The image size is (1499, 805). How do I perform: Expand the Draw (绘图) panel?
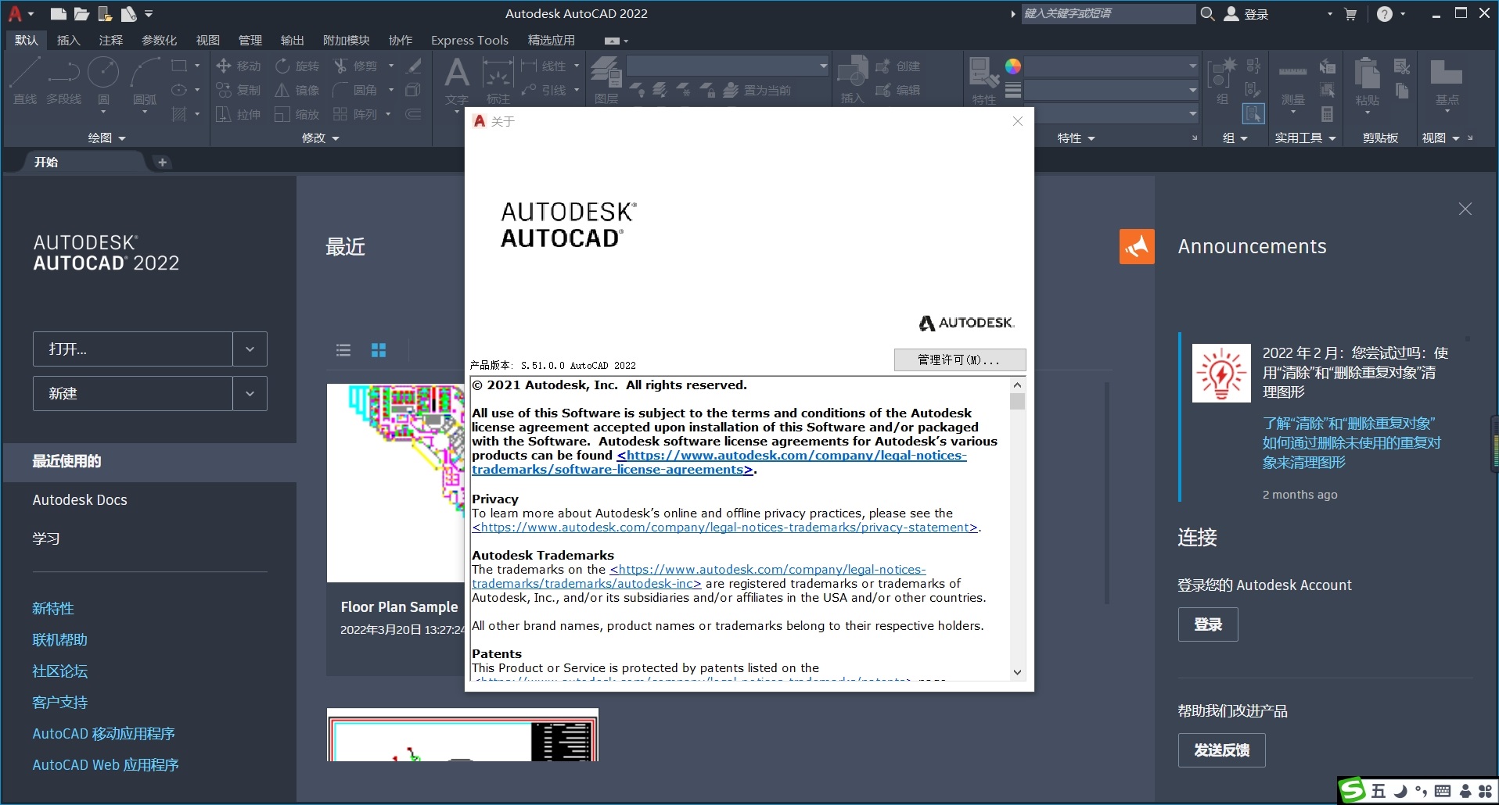click(x=107, y=138)
